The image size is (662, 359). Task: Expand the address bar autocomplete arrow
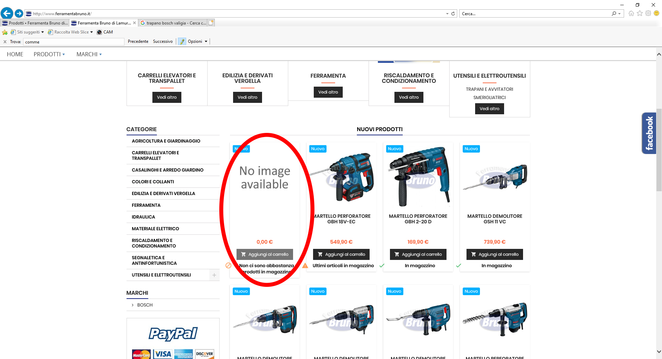click(447, 14)
